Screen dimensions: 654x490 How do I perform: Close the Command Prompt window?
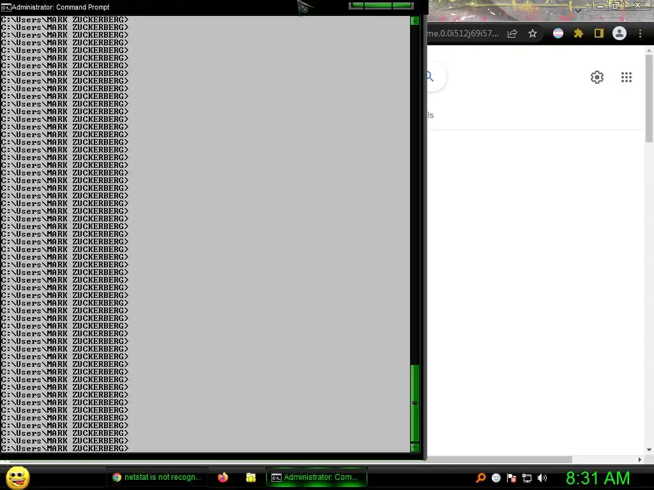[x=402, y=5]
